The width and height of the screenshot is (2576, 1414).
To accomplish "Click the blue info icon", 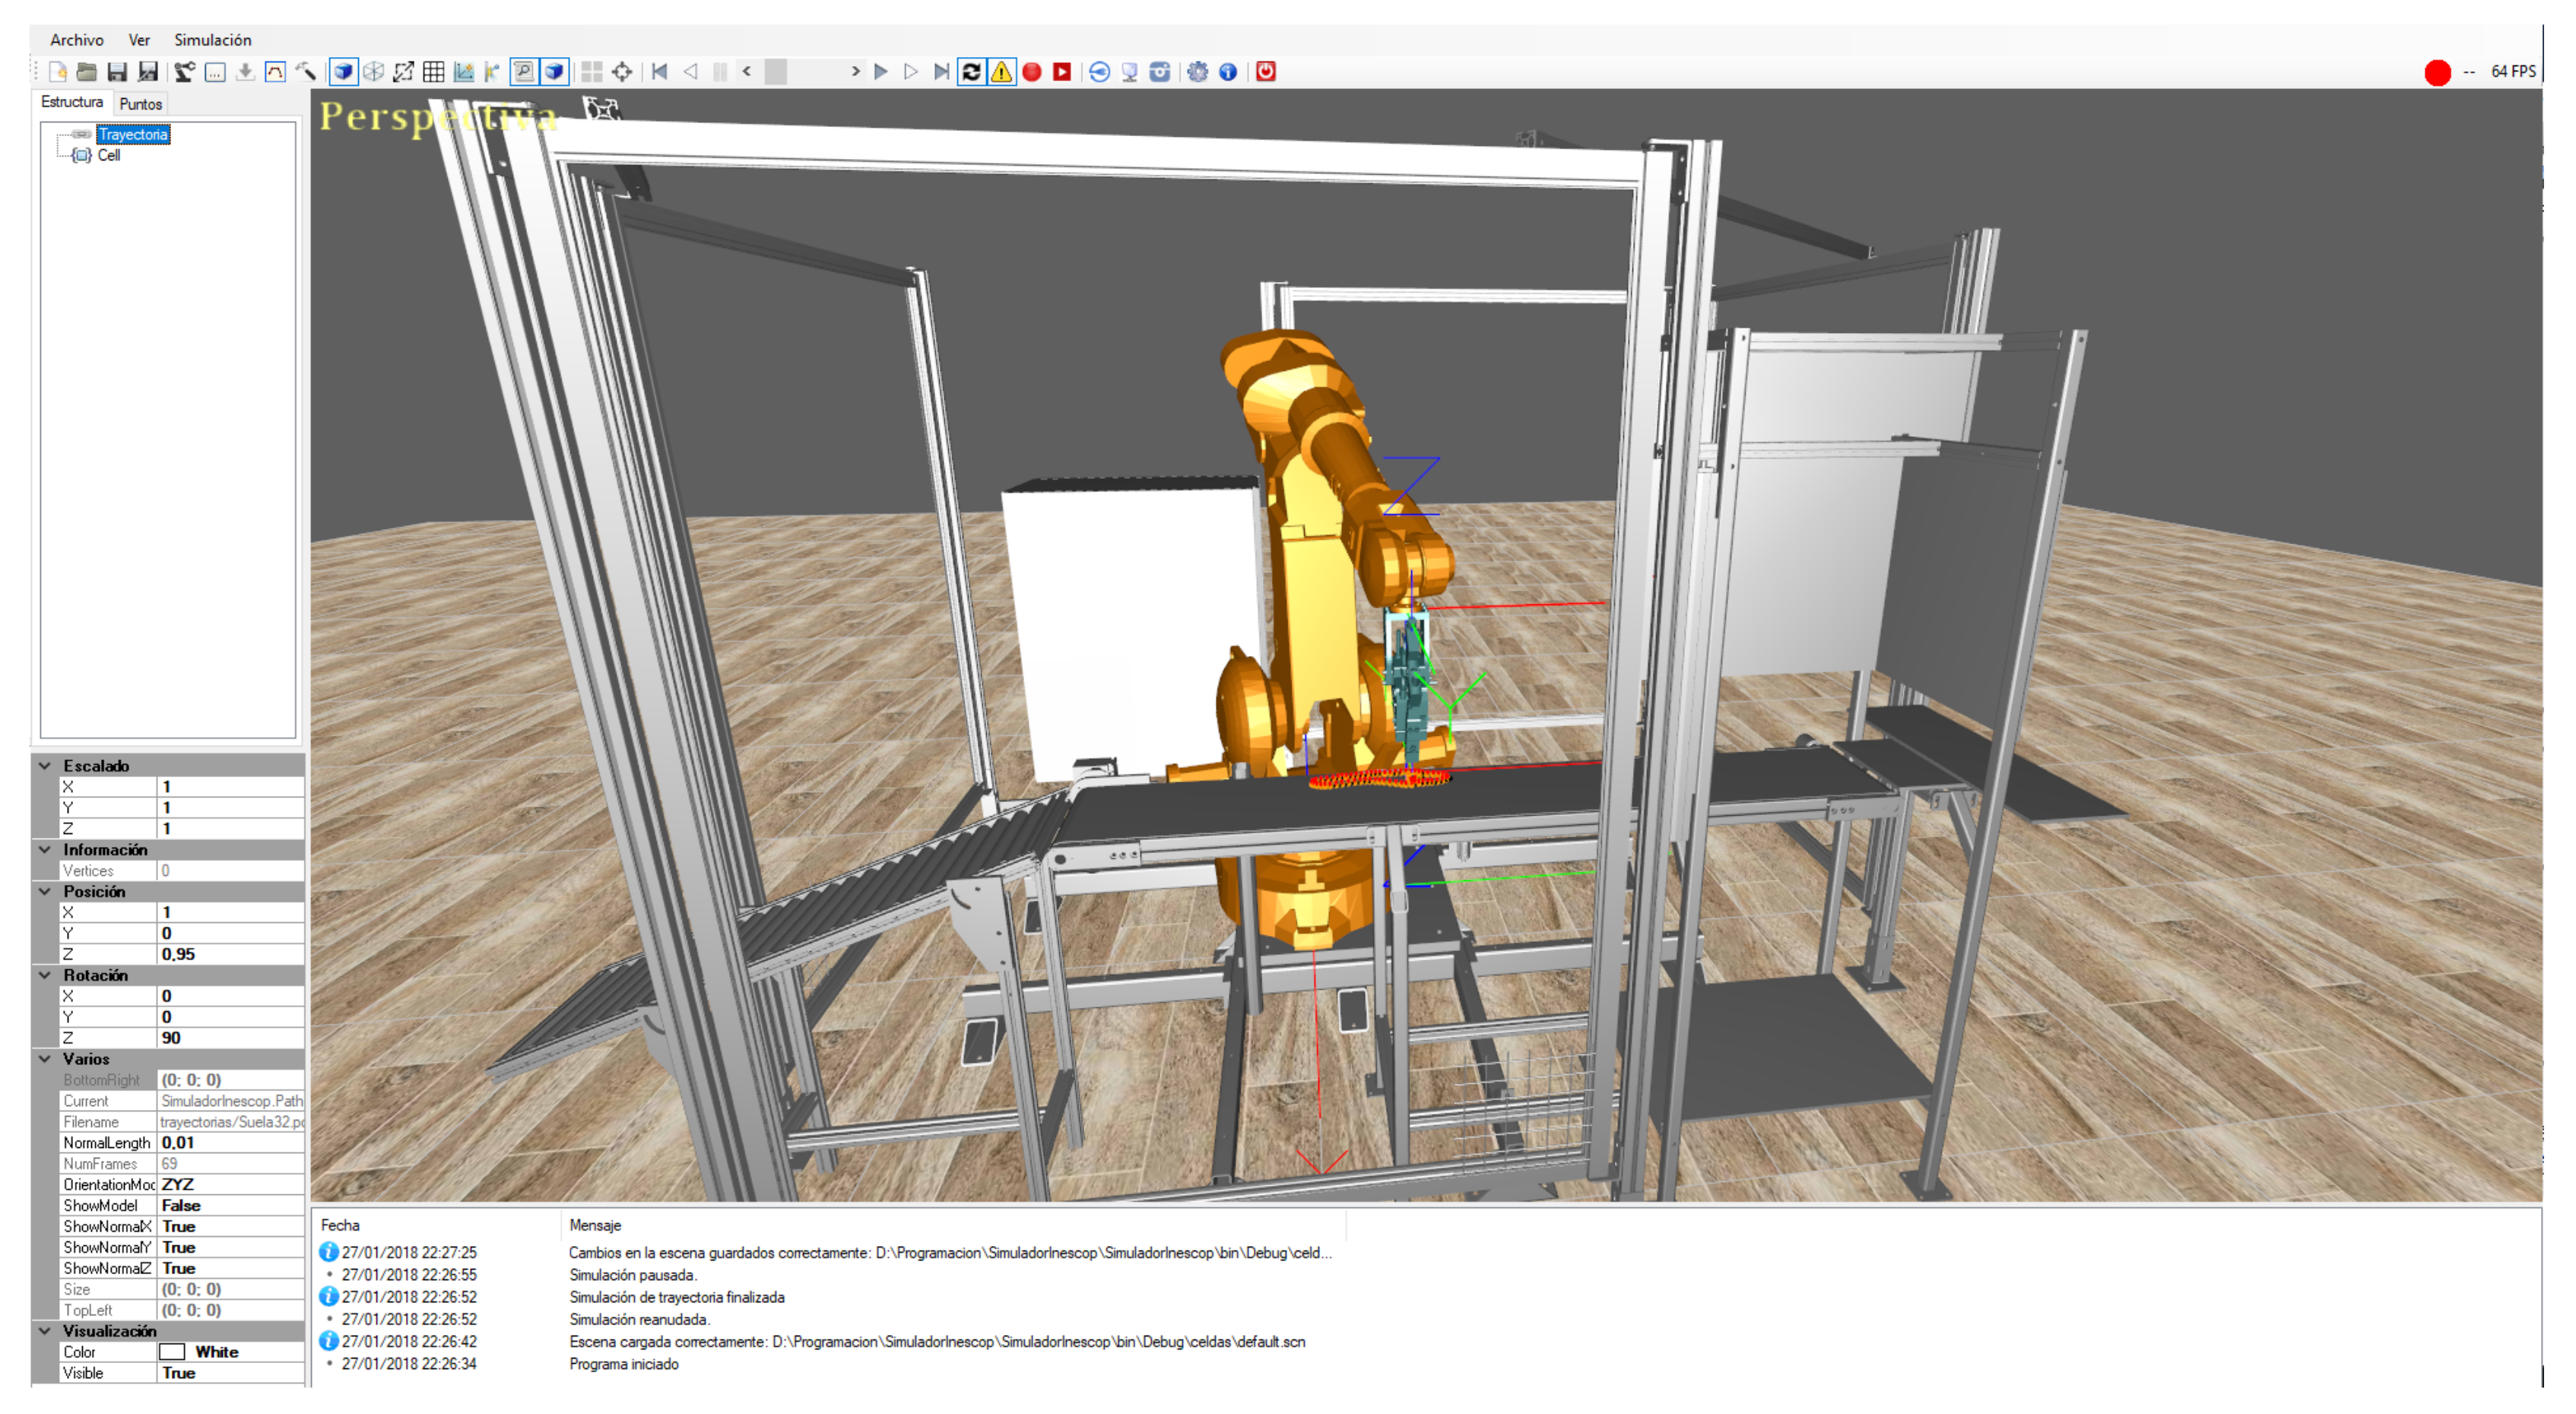I will [x=1228, y=72].
